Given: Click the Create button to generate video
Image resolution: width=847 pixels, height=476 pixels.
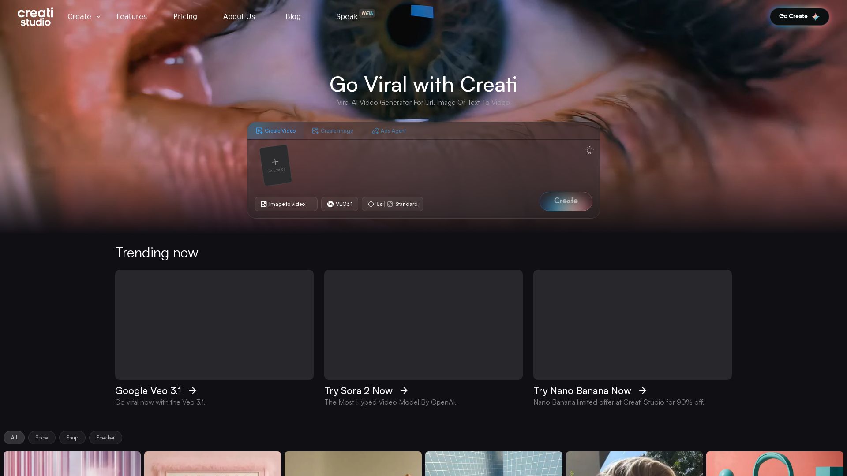Looking at the screenshot, I should coord(566,201).
